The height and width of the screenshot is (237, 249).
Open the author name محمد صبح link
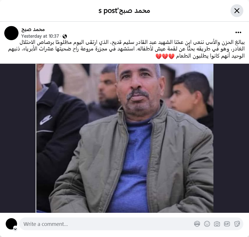coord(33,29)
